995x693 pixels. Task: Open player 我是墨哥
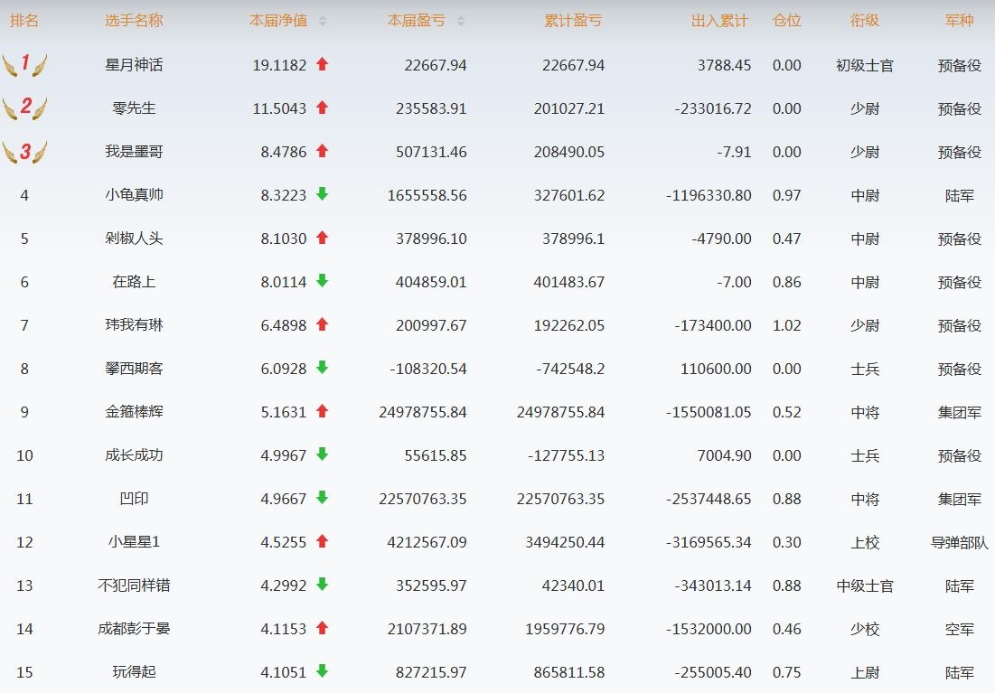tap(134, 152)
